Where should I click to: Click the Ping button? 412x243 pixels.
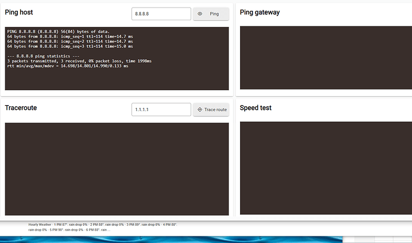click(x=211, y=14)
